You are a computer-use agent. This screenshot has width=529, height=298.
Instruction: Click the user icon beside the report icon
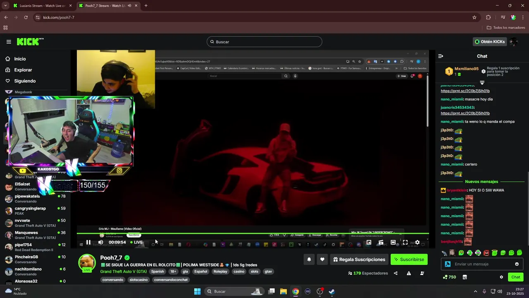pyautogui.click(x=422, y=273)
